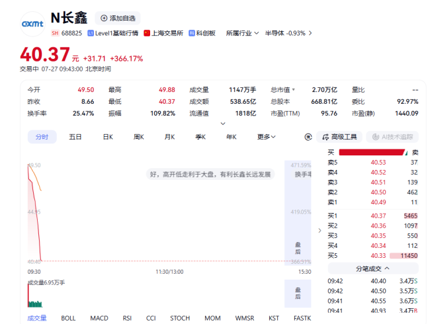
Task: Collapse the 分笔成交 section
Action: pyautogui.click(x=373, y=268)
